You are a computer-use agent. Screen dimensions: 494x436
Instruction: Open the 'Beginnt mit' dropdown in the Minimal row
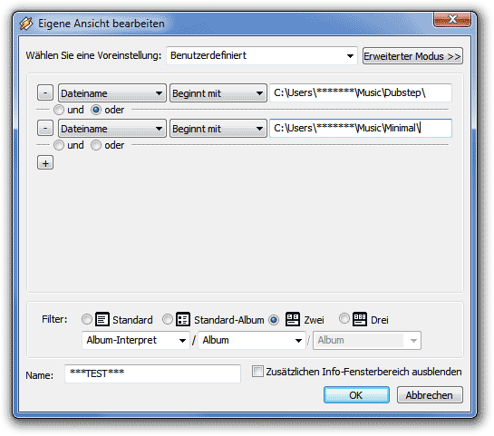click(x=218, y=128)
